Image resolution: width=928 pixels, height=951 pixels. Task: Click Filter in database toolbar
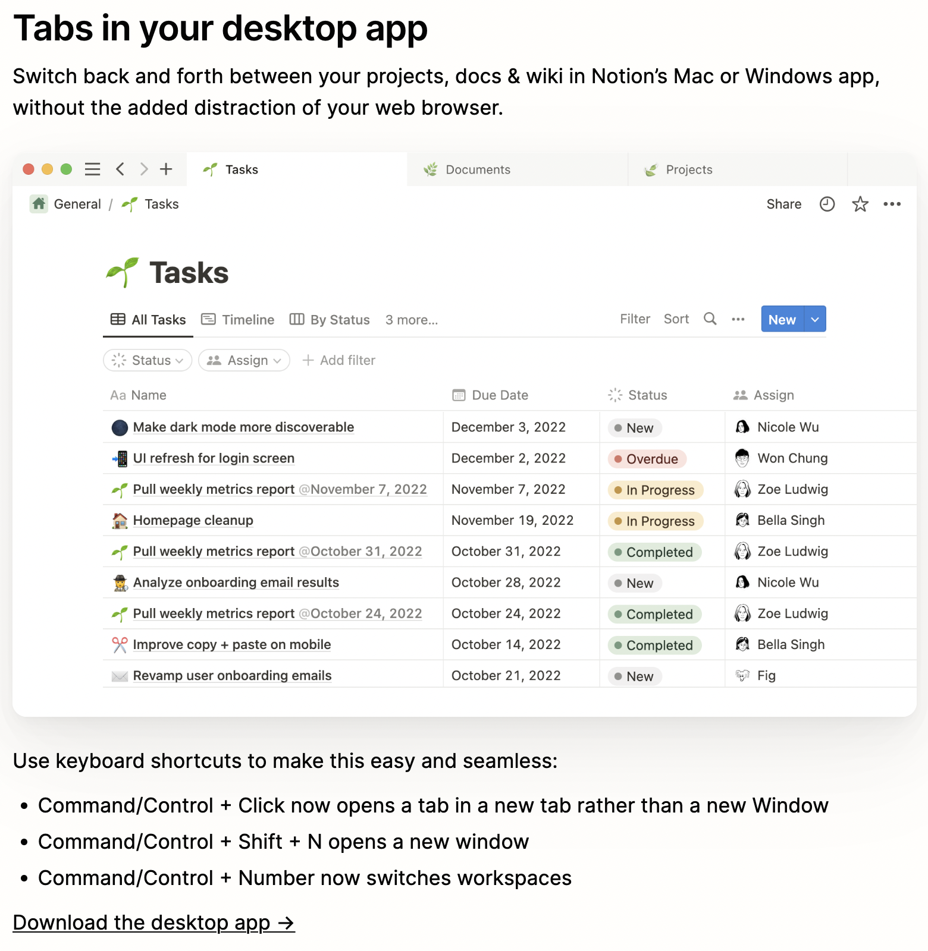coord(635,319)
